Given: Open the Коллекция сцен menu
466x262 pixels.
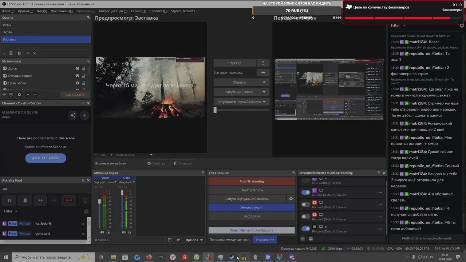Looking at the screenshot, I should (113, 11).
